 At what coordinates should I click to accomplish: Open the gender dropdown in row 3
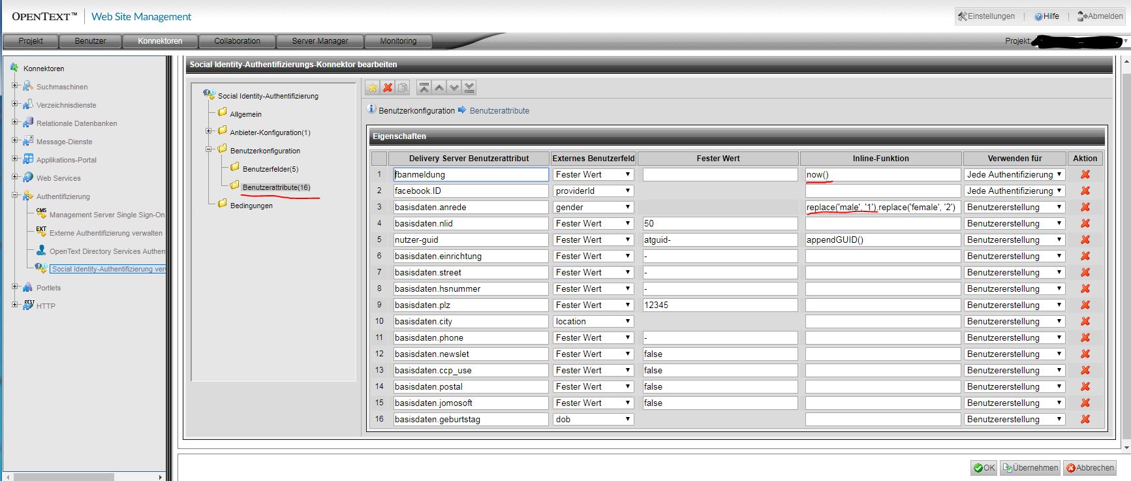593,207
